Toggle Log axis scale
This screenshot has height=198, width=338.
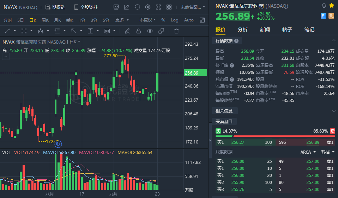click(174, 20)
